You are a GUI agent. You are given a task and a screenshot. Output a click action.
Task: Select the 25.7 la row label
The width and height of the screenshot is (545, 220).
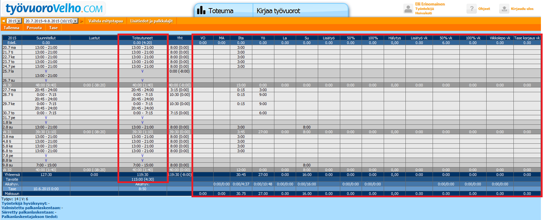[8, 71]
